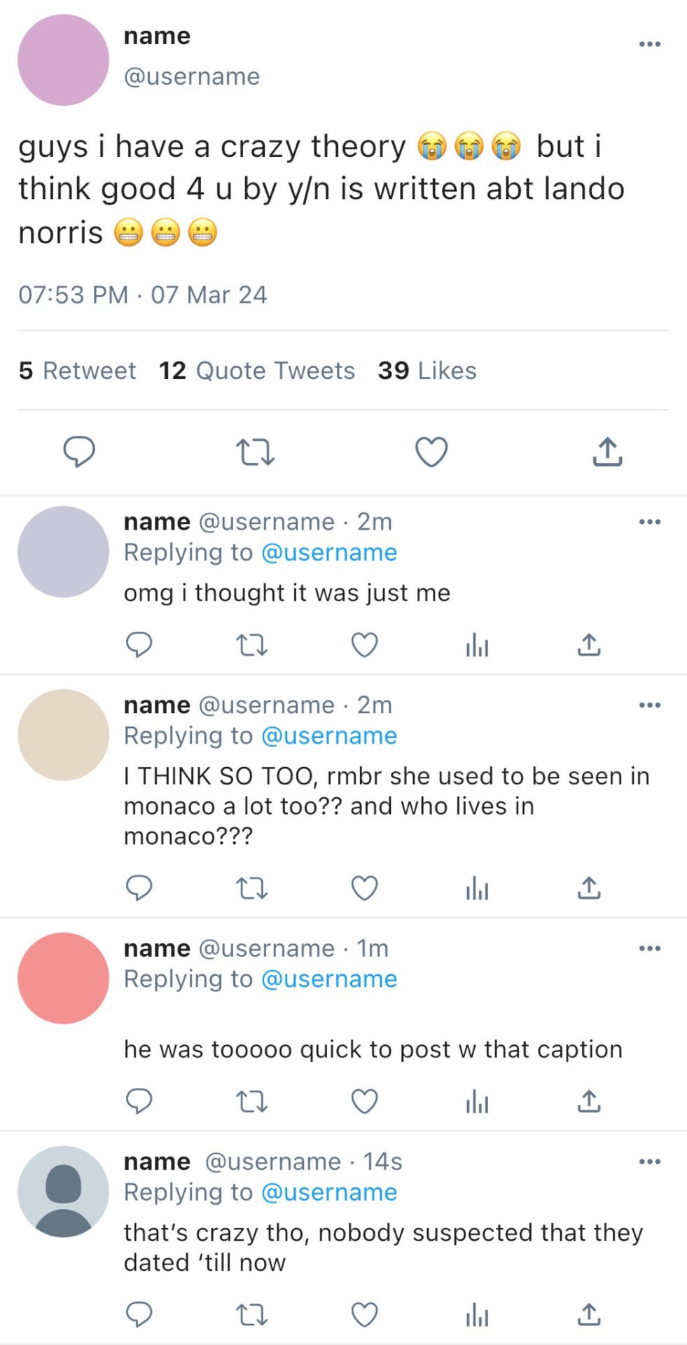
Task: Open the @username link in first reply
Action: click(x=329, y=553)
